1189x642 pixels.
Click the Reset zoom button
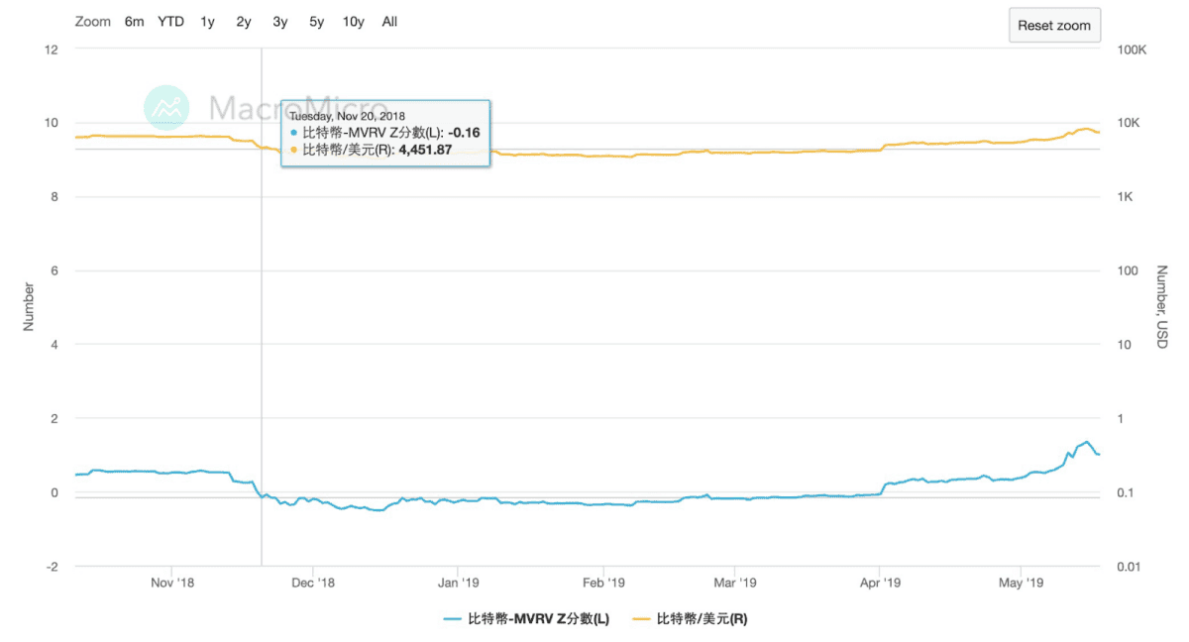click(1054, 25)
